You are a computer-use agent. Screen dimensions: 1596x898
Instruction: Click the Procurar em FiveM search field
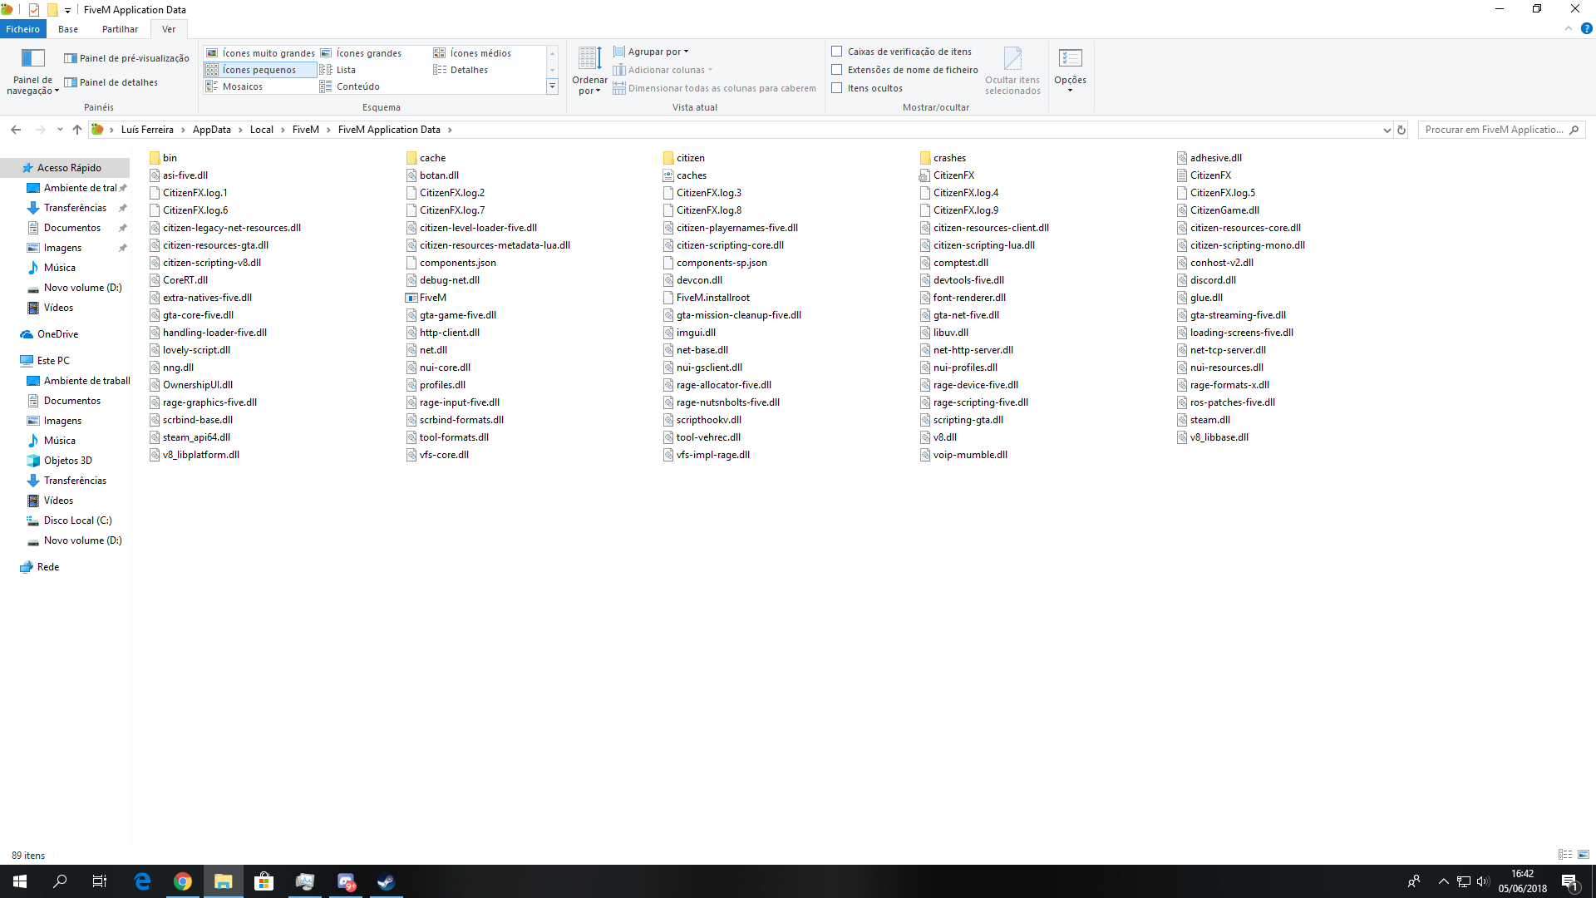pos(1494,130)
